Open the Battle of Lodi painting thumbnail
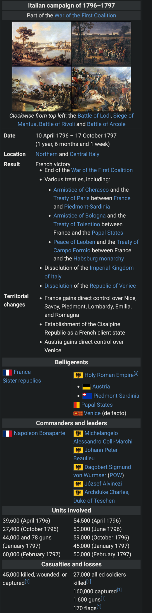The image size is (152, 613). [42, 44]
